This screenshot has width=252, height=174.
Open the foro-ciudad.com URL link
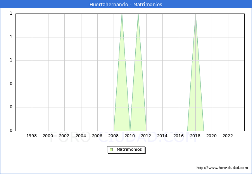222,168
